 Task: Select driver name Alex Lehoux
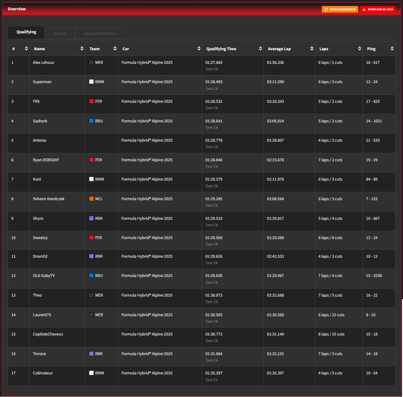pos(44,63)
